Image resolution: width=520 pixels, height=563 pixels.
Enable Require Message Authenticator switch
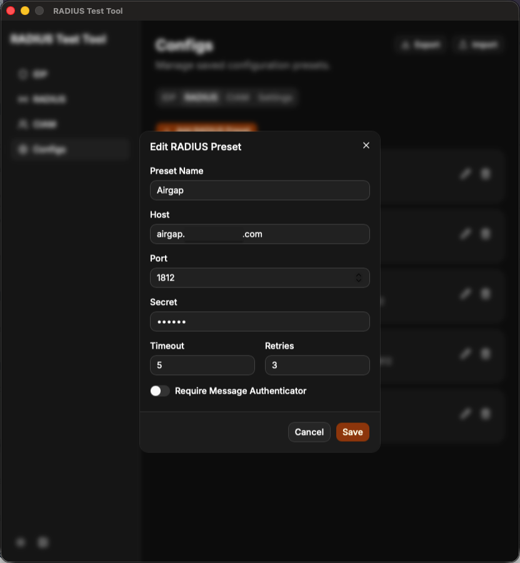pos(160,391)
